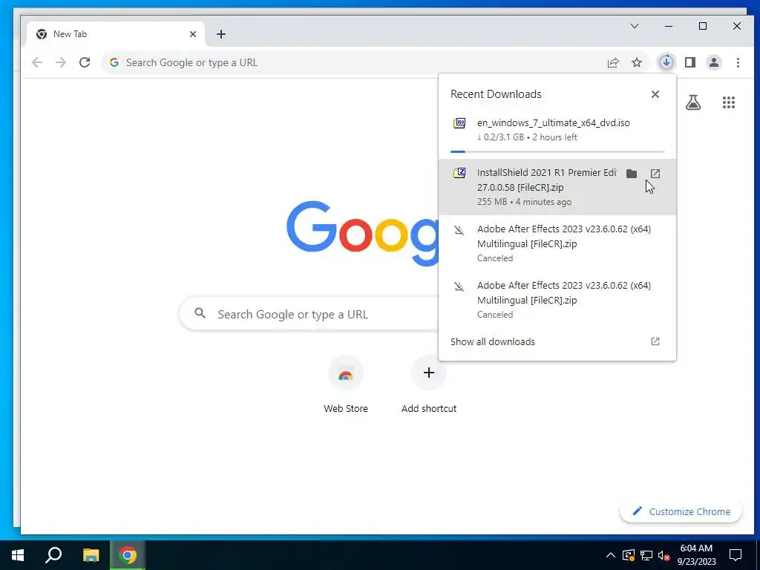Click the InstallShield zip file icon
This screenshot has height=570, width=760.
[x=459, y=173]
